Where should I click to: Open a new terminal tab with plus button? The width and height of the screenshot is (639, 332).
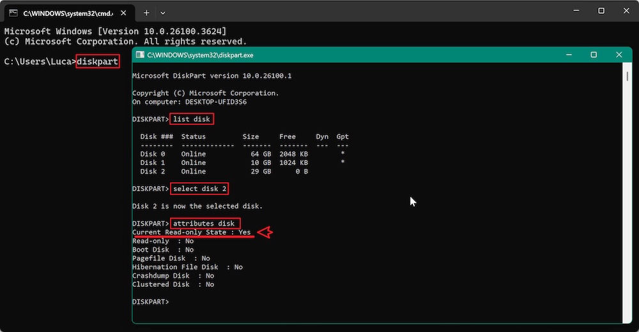[146, 13]
